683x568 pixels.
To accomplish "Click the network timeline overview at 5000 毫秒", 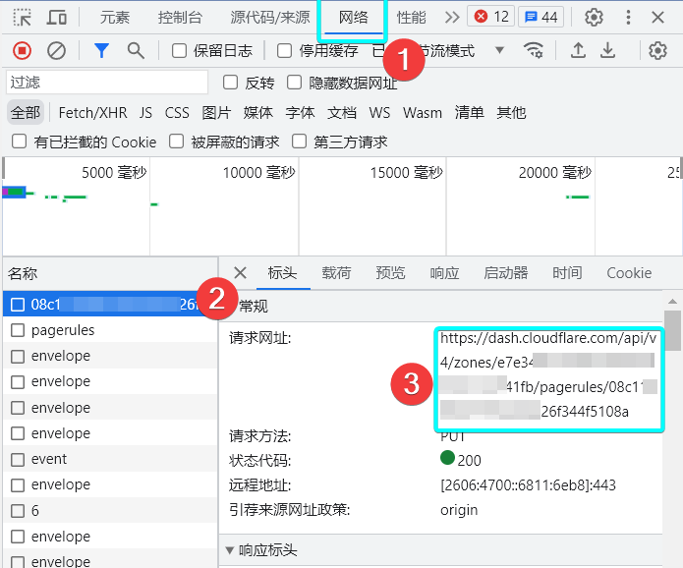I will [114, 173].
